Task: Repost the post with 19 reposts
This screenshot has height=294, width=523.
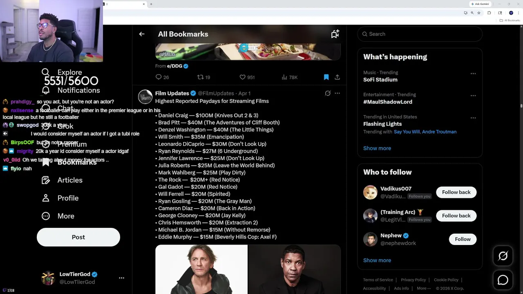Action: coord(200,77)
